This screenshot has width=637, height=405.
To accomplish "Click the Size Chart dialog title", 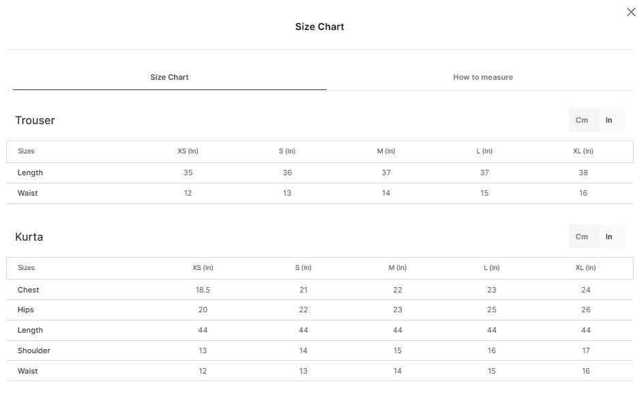I will click(x=319, y=27).
